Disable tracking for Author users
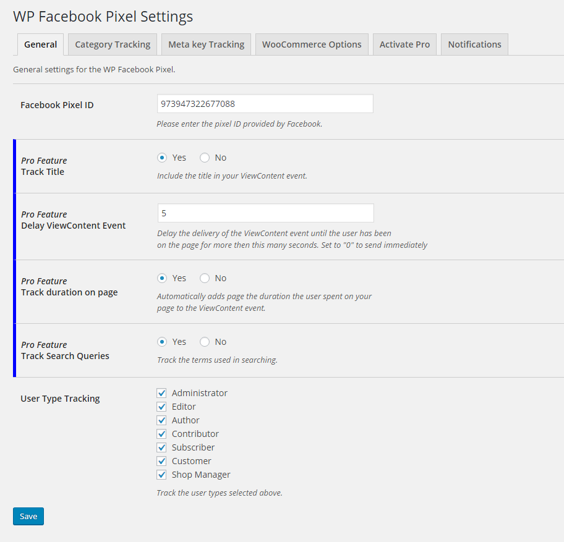Viewport: 564px width, 542px height. [162, 420]
